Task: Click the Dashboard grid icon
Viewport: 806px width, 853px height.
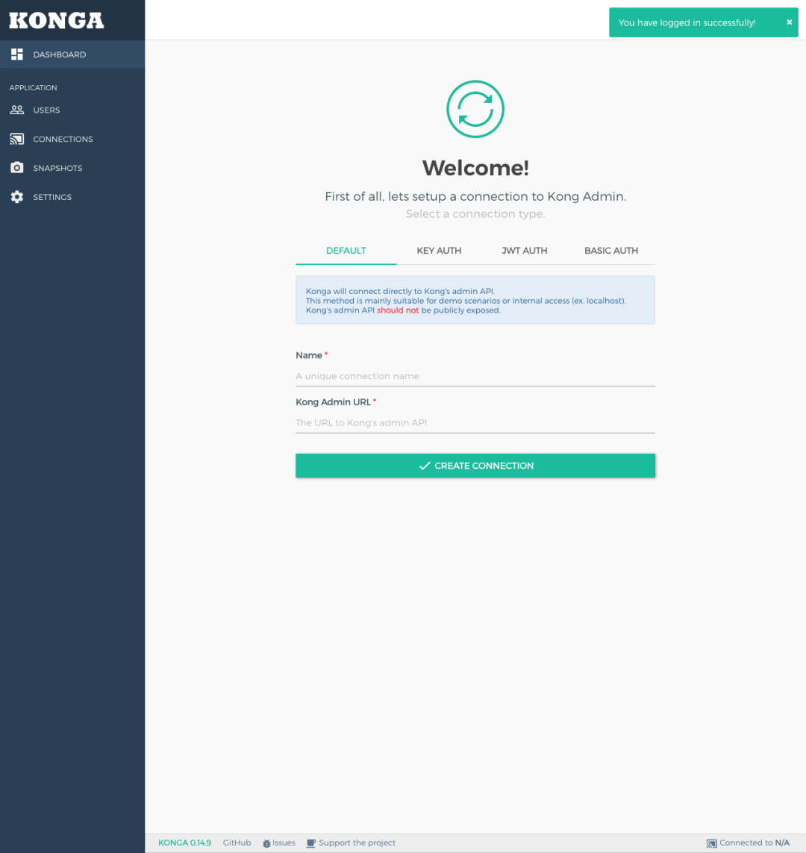Action: 17,54
